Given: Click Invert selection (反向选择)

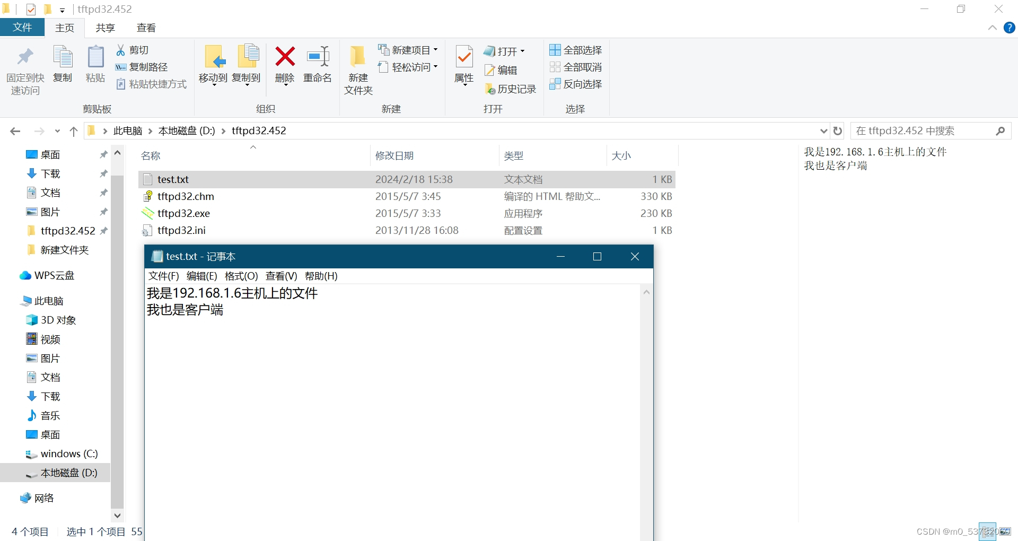Looking at the screenshot, I should 576,84.
